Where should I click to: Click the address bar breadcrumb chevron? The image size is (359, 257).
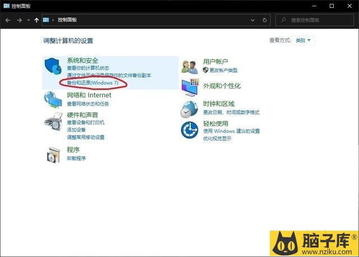(53, 20)
